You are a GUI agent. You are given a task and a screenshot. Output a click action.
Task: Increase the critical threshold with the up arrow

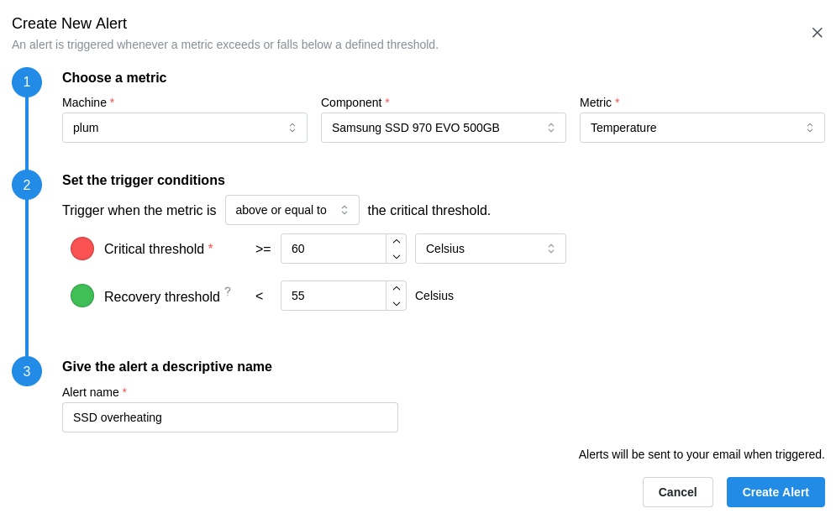pyautogui.click(x=396, y=241)
